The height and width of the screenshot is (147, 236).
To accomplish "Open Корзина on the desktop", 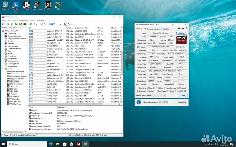I will click(5, 6).
